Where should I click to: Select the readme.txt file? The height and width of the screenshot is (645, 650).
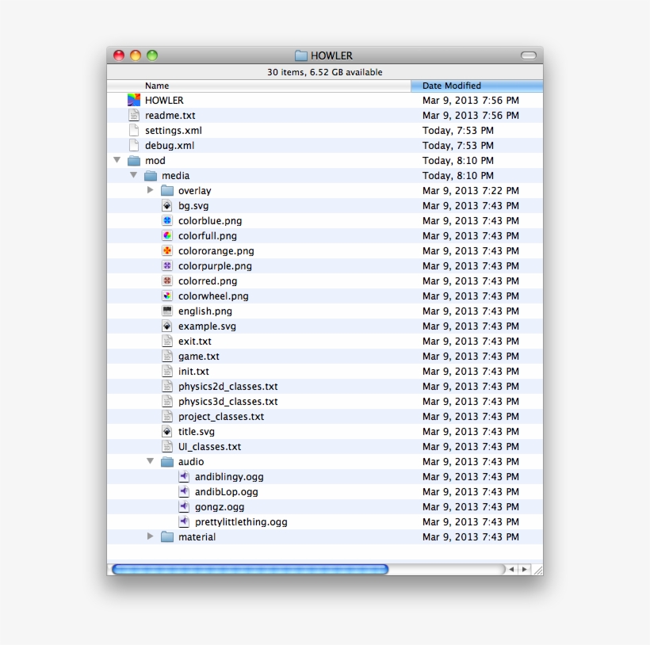click(x=170, y=116)
